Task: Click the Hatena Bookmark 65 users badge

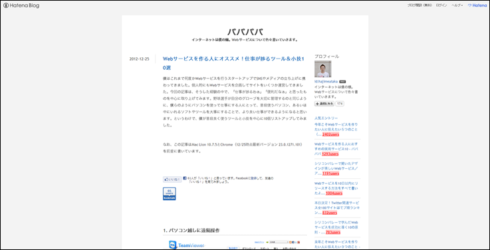Action: [170, 193]
